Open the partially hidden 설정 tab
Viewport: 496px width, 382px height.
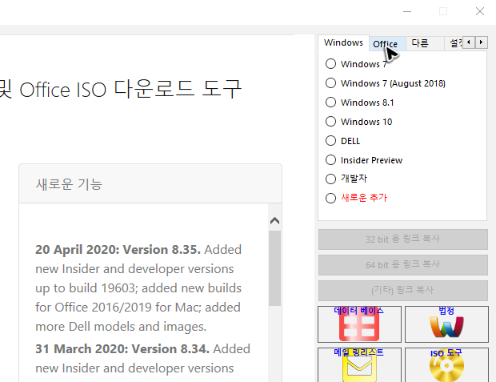pyautogui.click(x=455, y=43)
